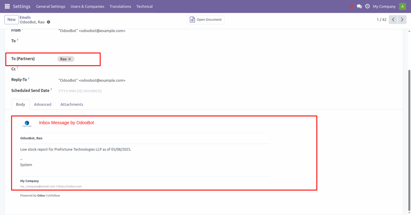Click the record pager 1 / 42
Viewport: 411px width, 215px height.
[381, 20]
